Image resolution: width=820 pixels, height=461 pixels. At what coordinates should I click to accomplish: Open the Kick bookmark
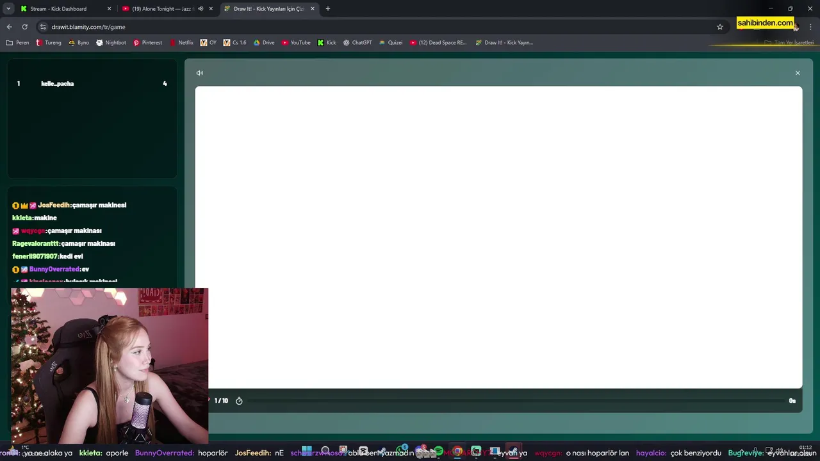coord(327,43)
